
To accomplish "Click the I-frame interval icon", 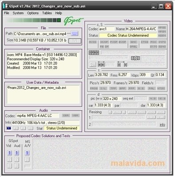I will pyautogui.click(x=122, y=64).
